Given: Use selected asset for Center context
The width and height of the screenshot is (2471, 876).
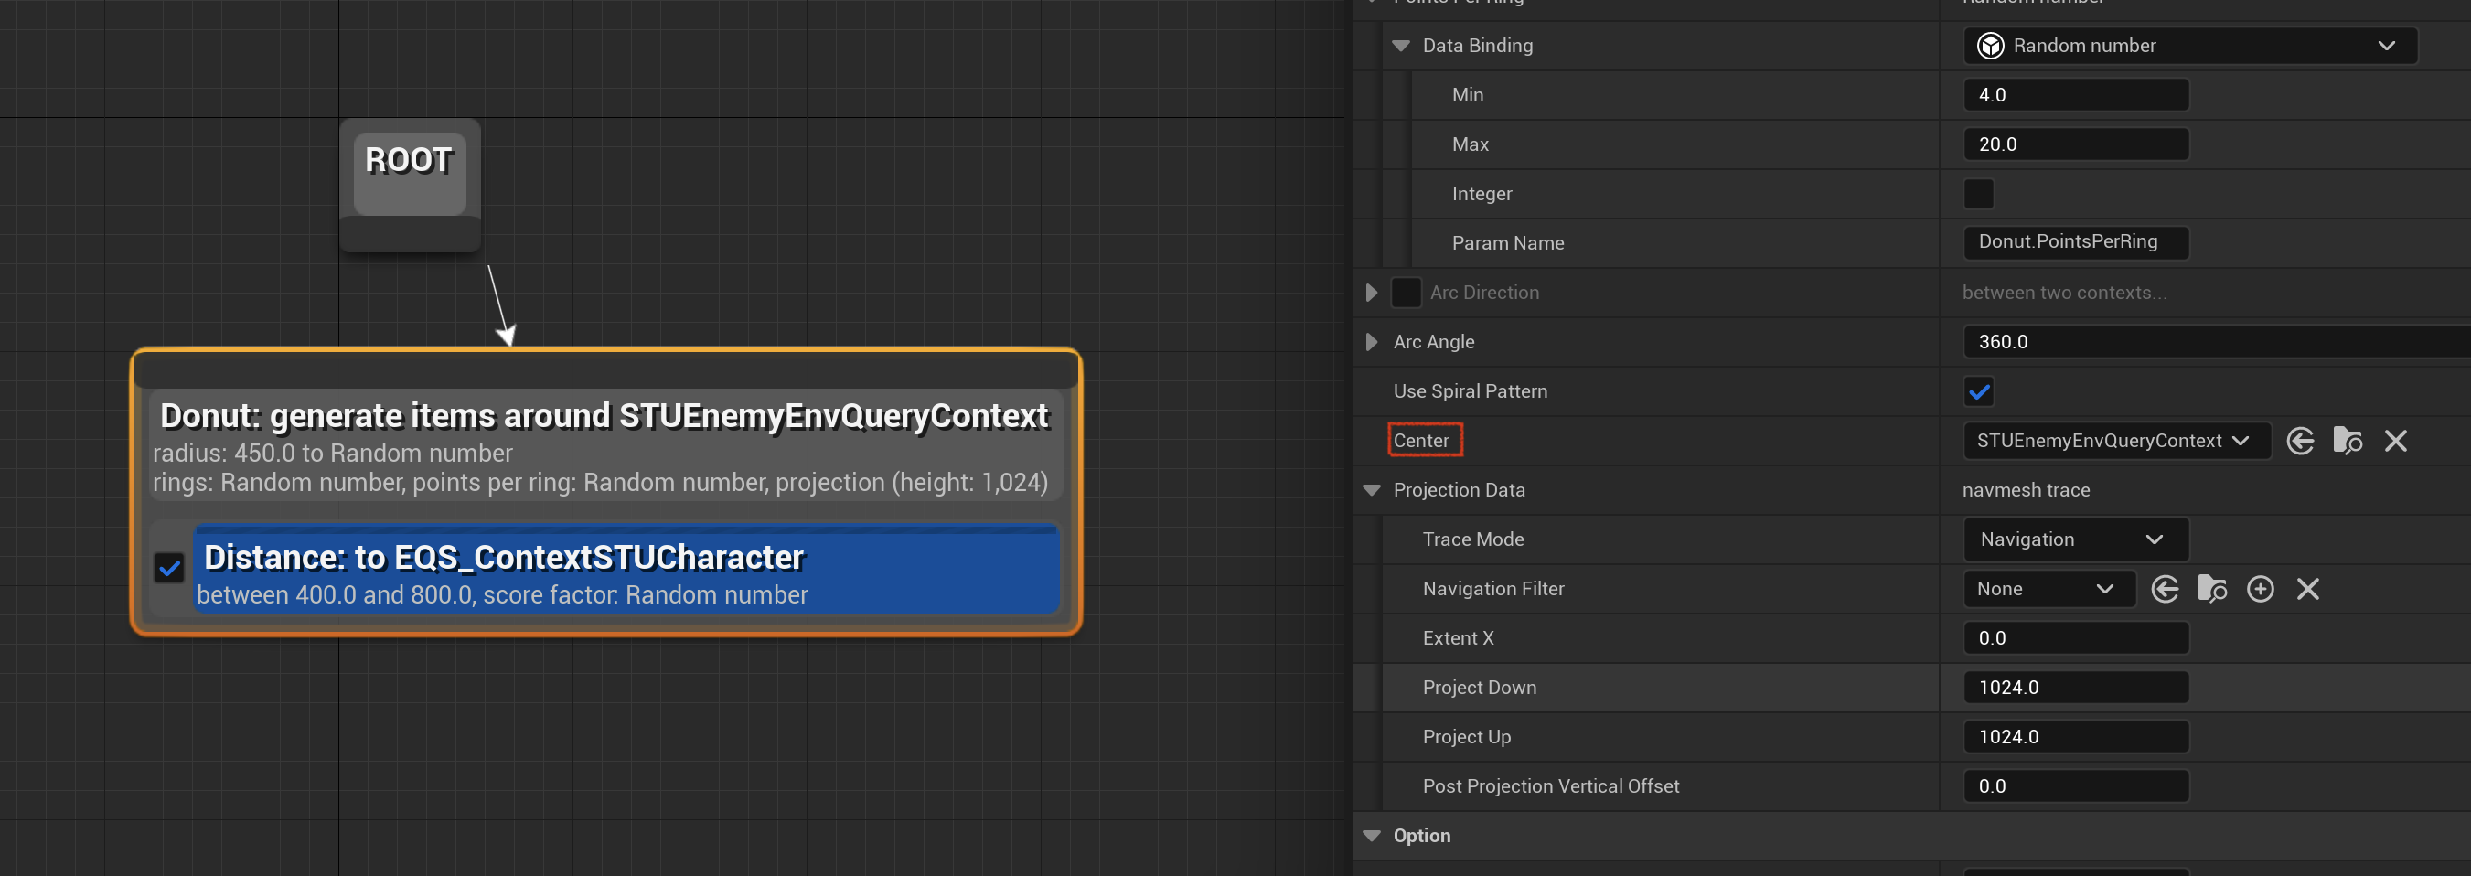Looking at the screenshot, I should (x=2300, y=441).
